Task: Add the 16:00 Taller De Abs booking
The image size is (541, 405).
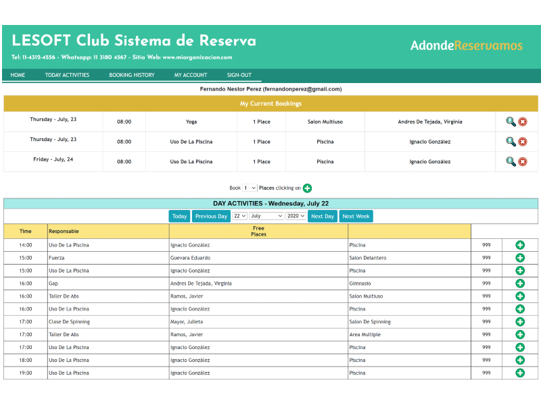Action: coord(520,296)
